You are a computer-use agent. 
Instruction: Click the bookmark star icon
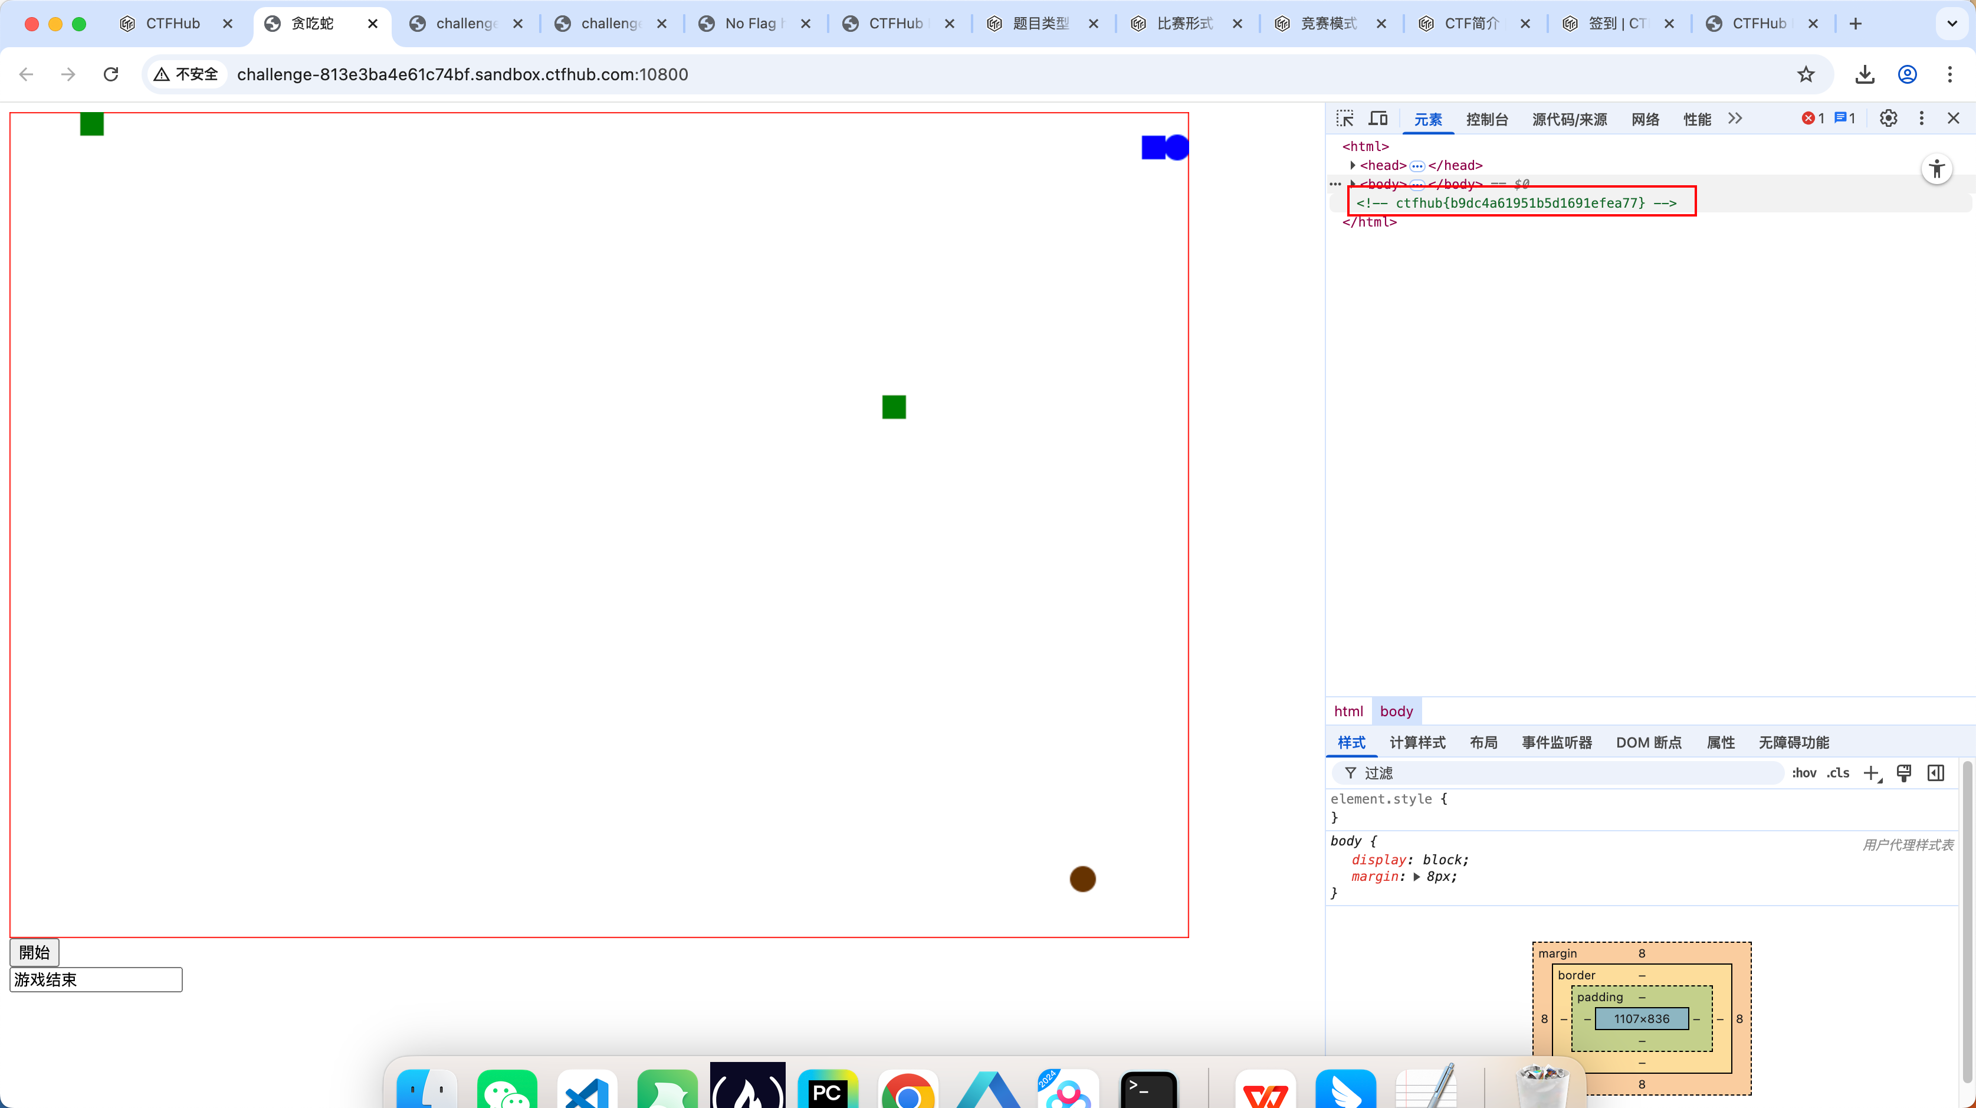click(x=1806, y=74)
